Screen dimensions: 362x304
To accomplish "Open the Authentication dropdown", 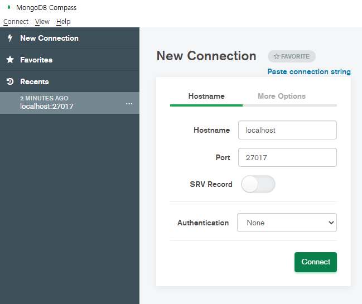I will tap(287, 223).
